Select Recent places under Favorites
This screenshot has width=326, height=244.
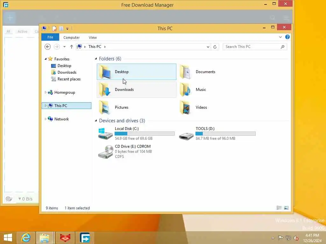pos(69,79)
